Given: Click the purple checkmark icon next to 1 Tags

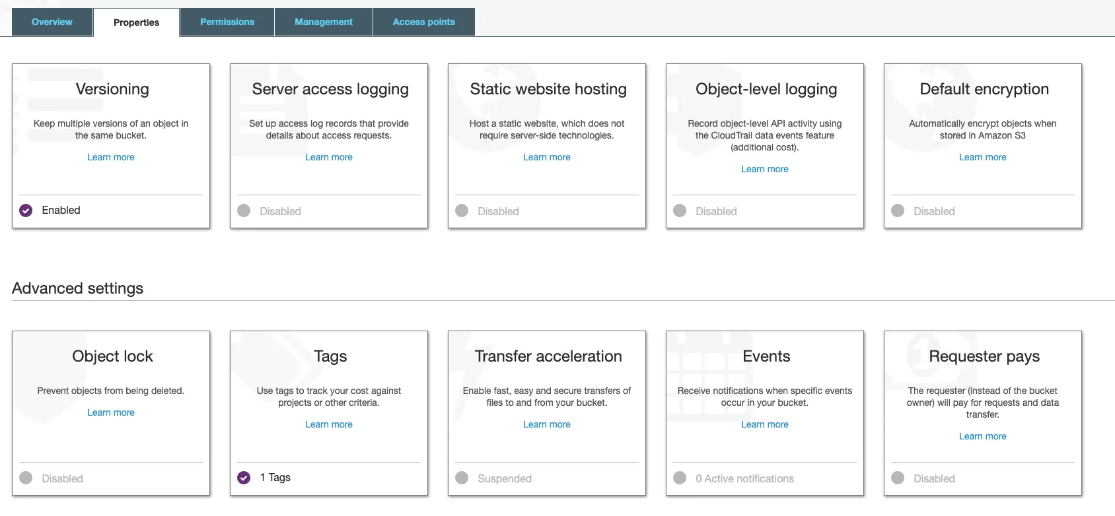Looking at the screenshot, I should (244, 478).
